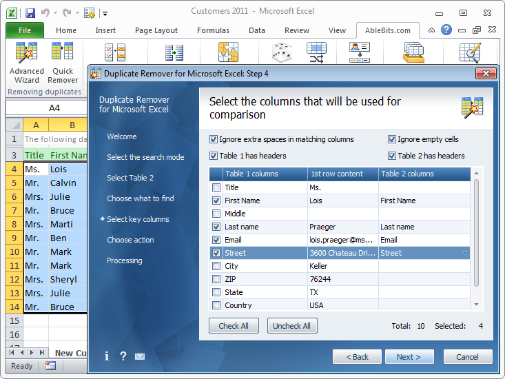Viewport: 505px width, 379px height.
Task: Switch to the Insert tab
Action: pos(105,30)
